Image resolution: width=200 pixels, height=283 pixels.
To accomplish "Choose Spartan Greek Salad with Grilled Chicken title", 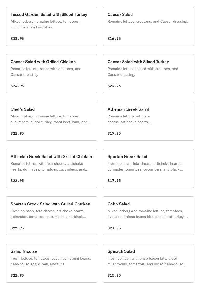I will [x=50, y=204].
